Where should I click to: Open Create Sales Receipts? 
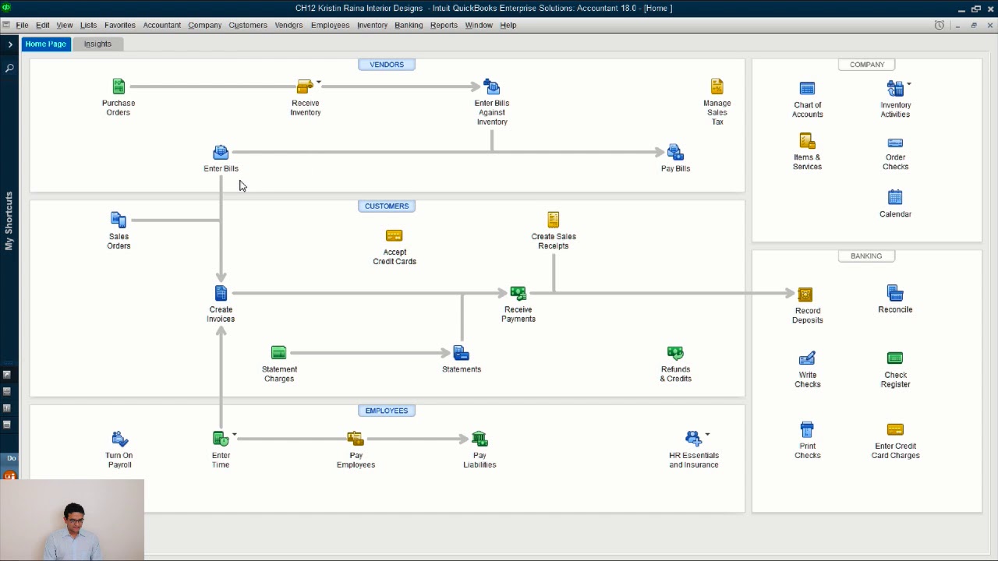(554, 220)
